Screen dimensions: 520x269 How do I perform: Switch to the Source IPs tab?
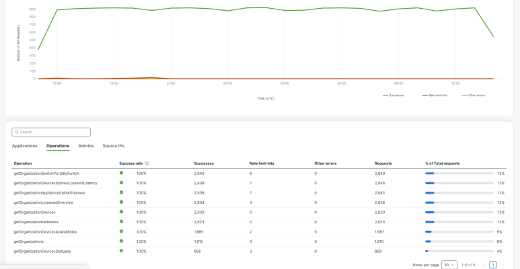point(113,146)
